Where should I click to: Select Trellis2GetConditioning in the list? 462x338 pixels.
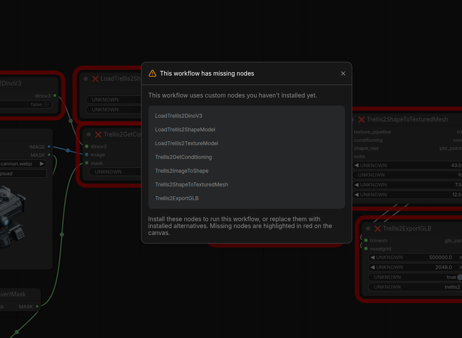coord(183,157)
